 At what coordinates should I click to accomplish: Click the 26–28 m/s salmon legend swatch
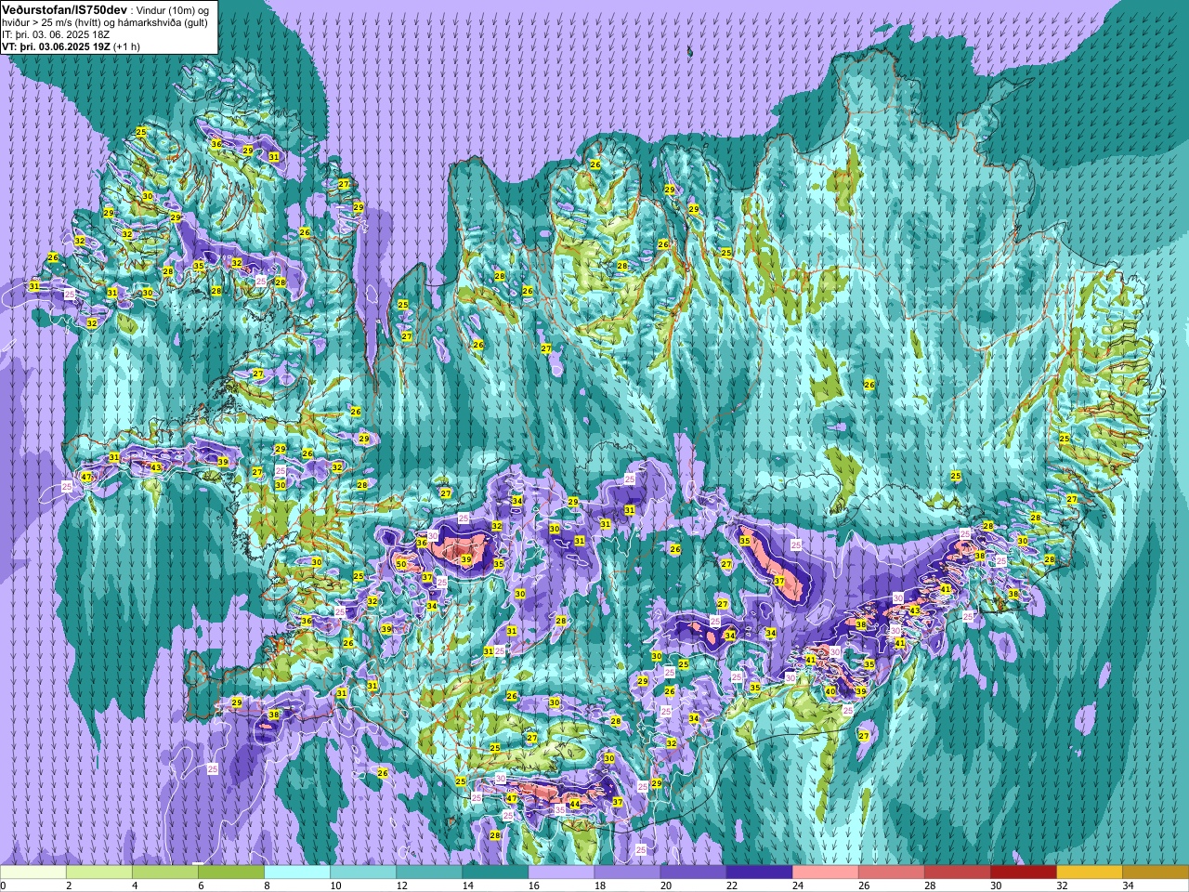(x=891, y=872)
